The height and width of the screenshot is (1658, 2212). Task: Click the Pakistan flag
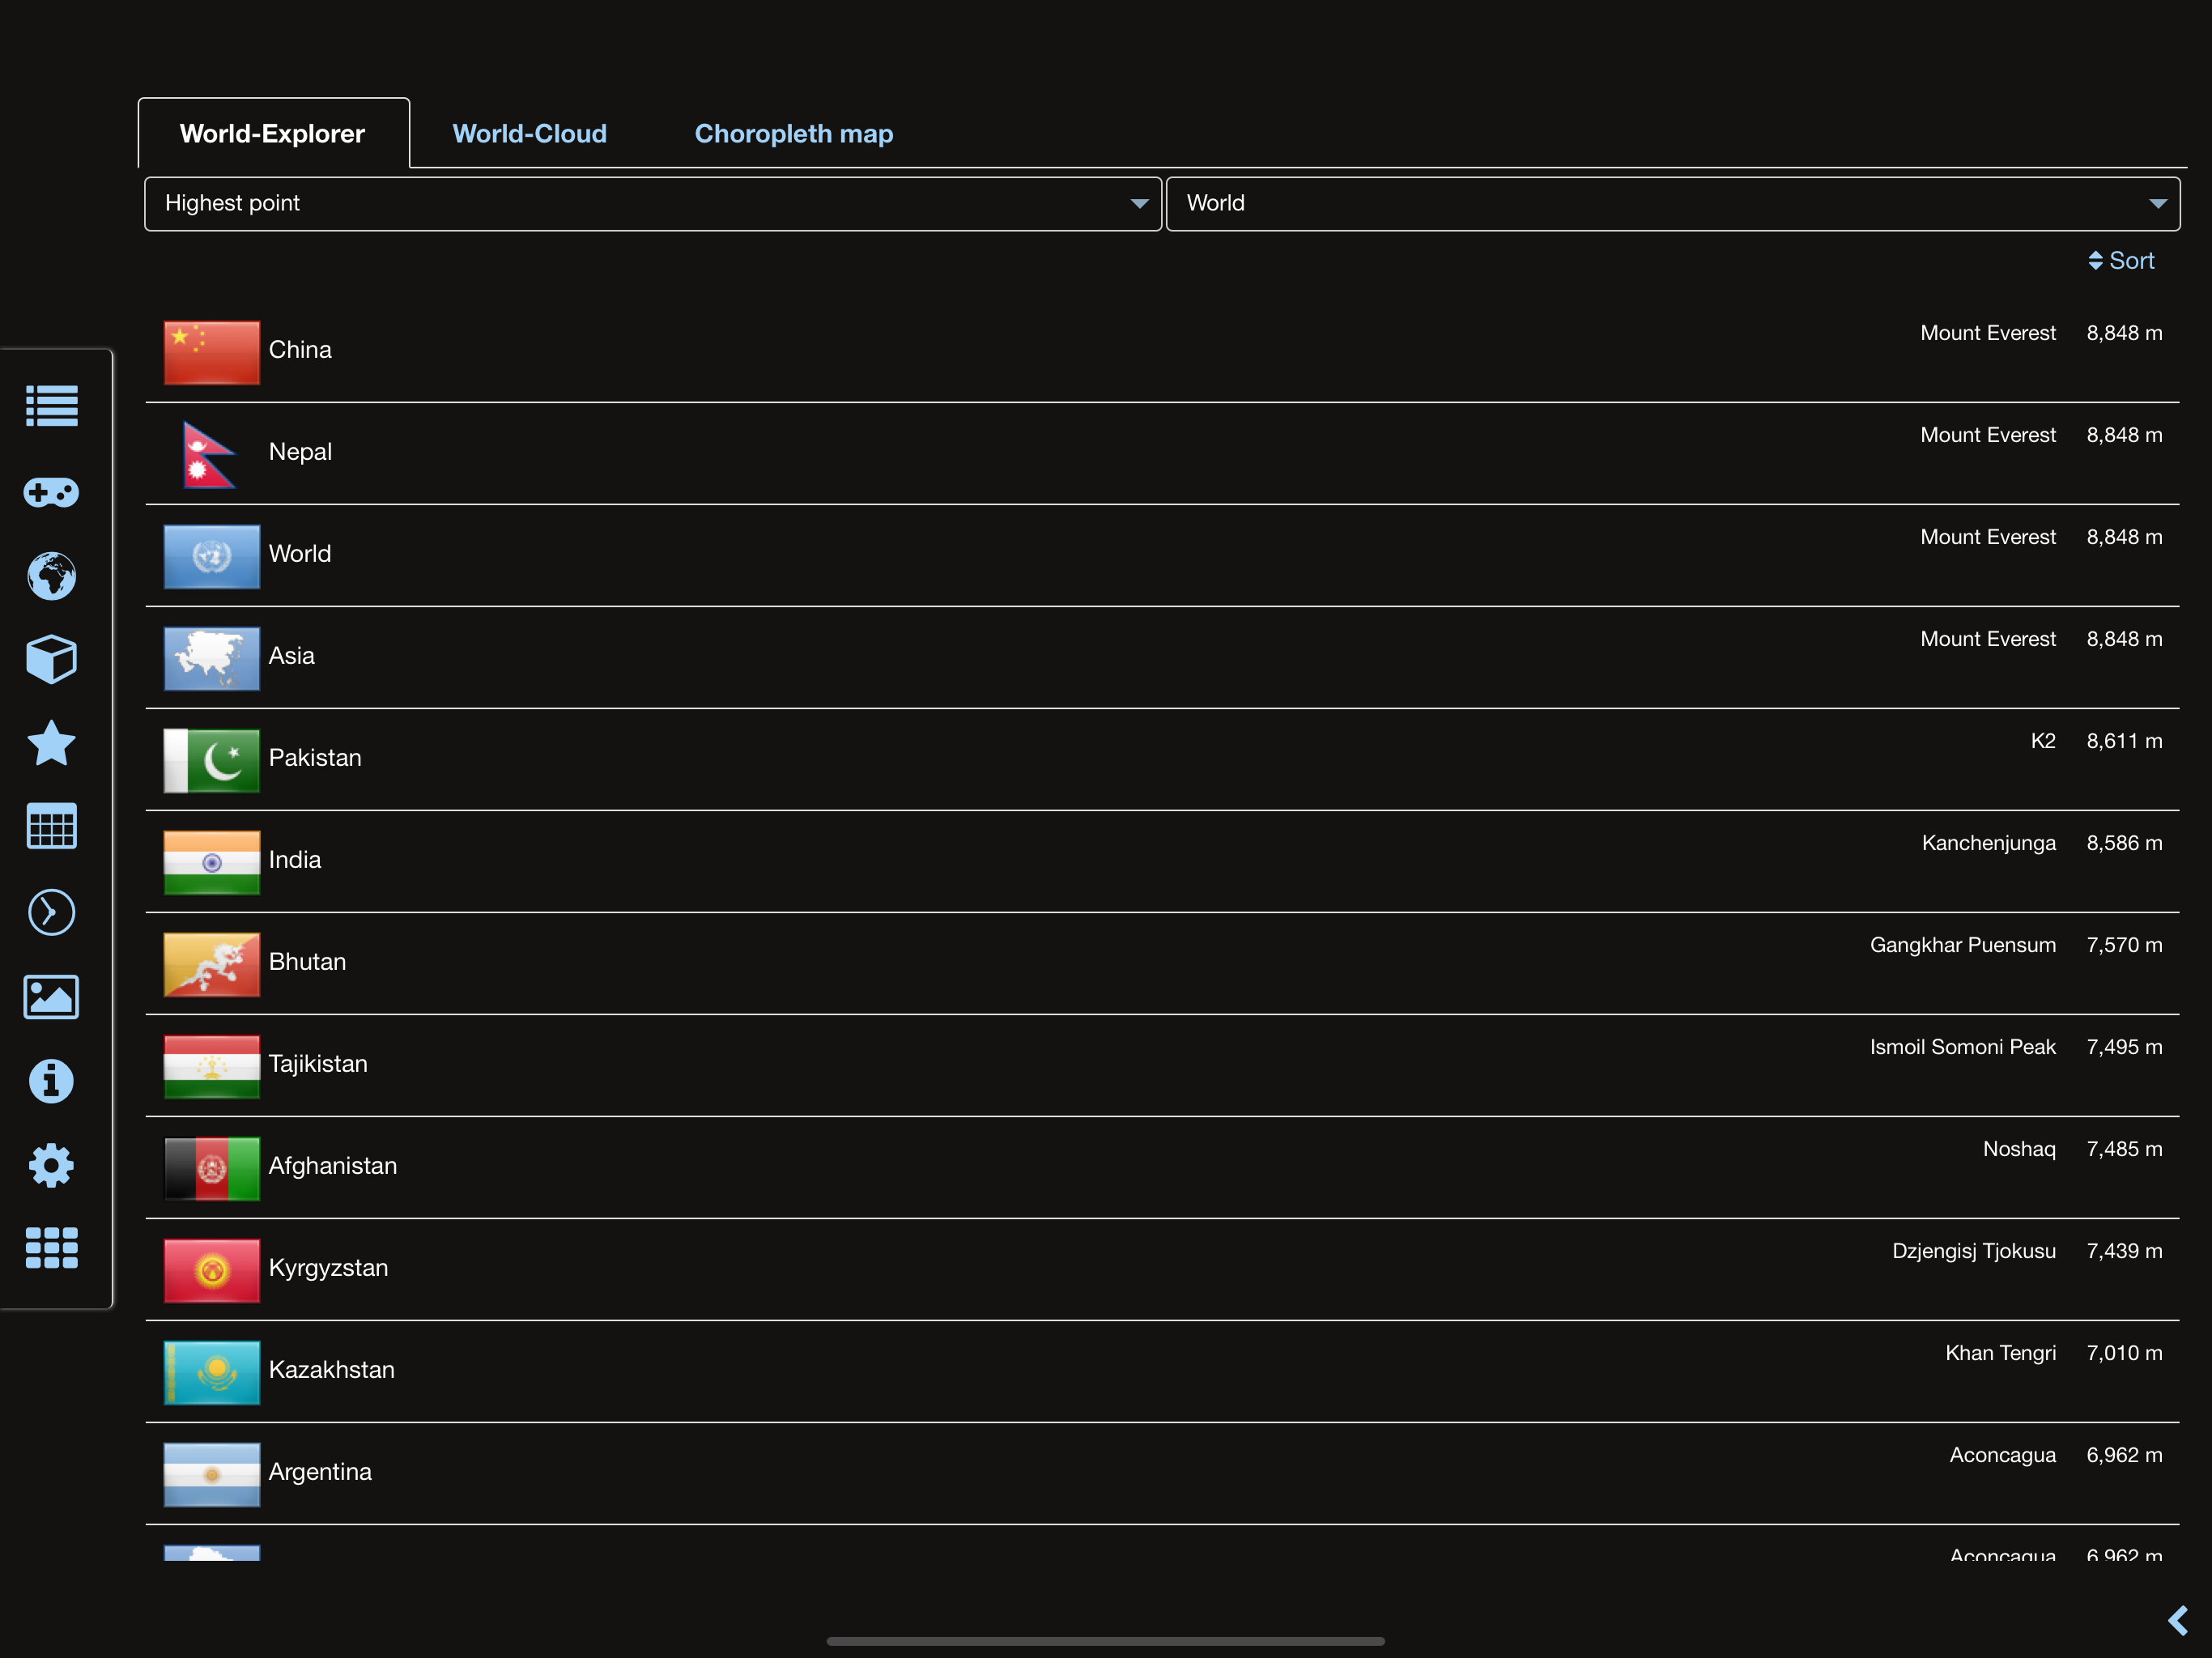(x=212, y=760)
